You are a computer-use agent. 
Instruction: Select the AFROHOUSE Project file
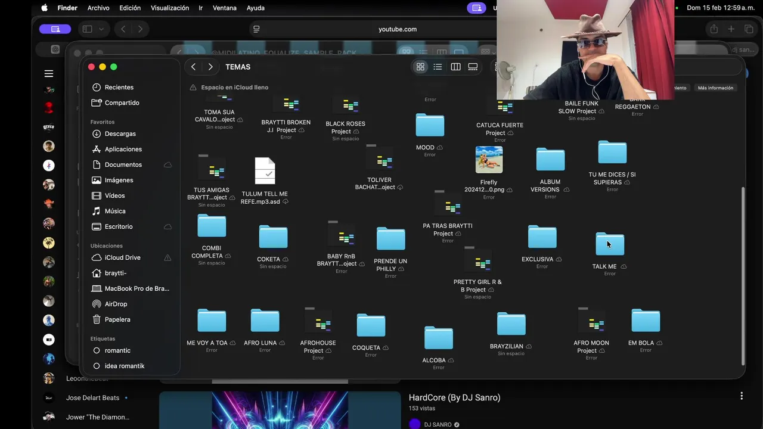point(318,322)
